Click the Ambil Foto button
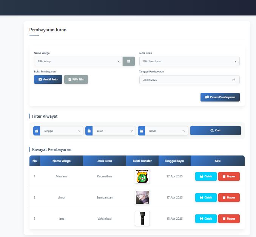256x237 pixels. 48,79
